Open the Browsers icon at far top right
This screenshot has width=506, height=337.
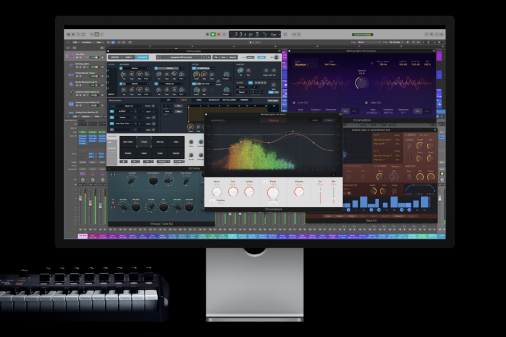coord(442,34)
